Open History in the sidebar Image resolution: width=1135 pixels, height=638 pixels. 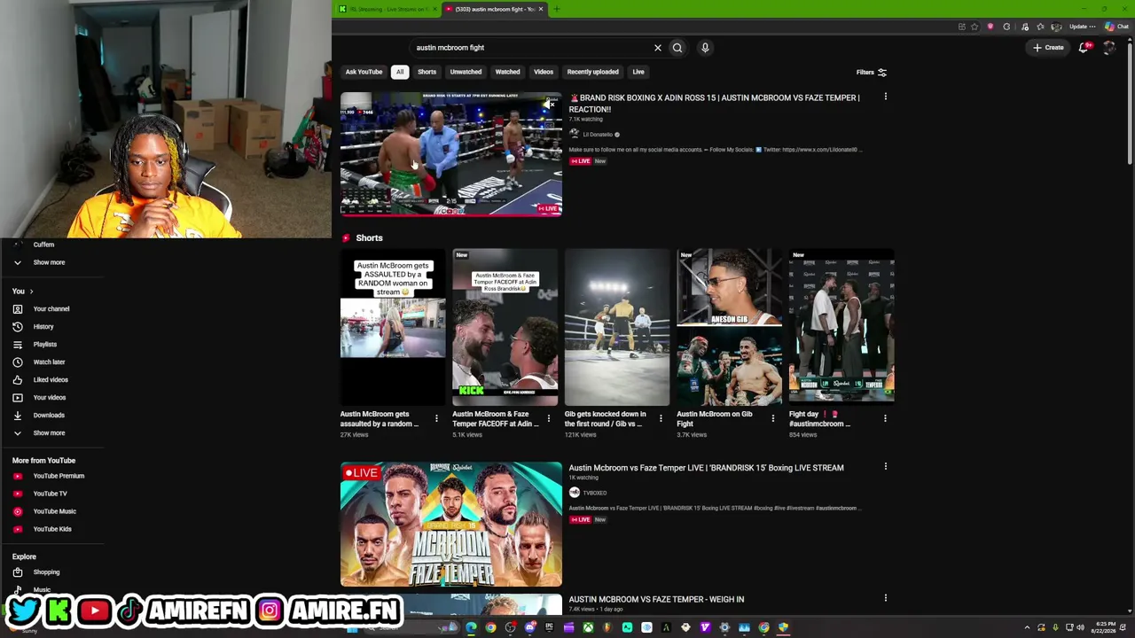(43, 327)
